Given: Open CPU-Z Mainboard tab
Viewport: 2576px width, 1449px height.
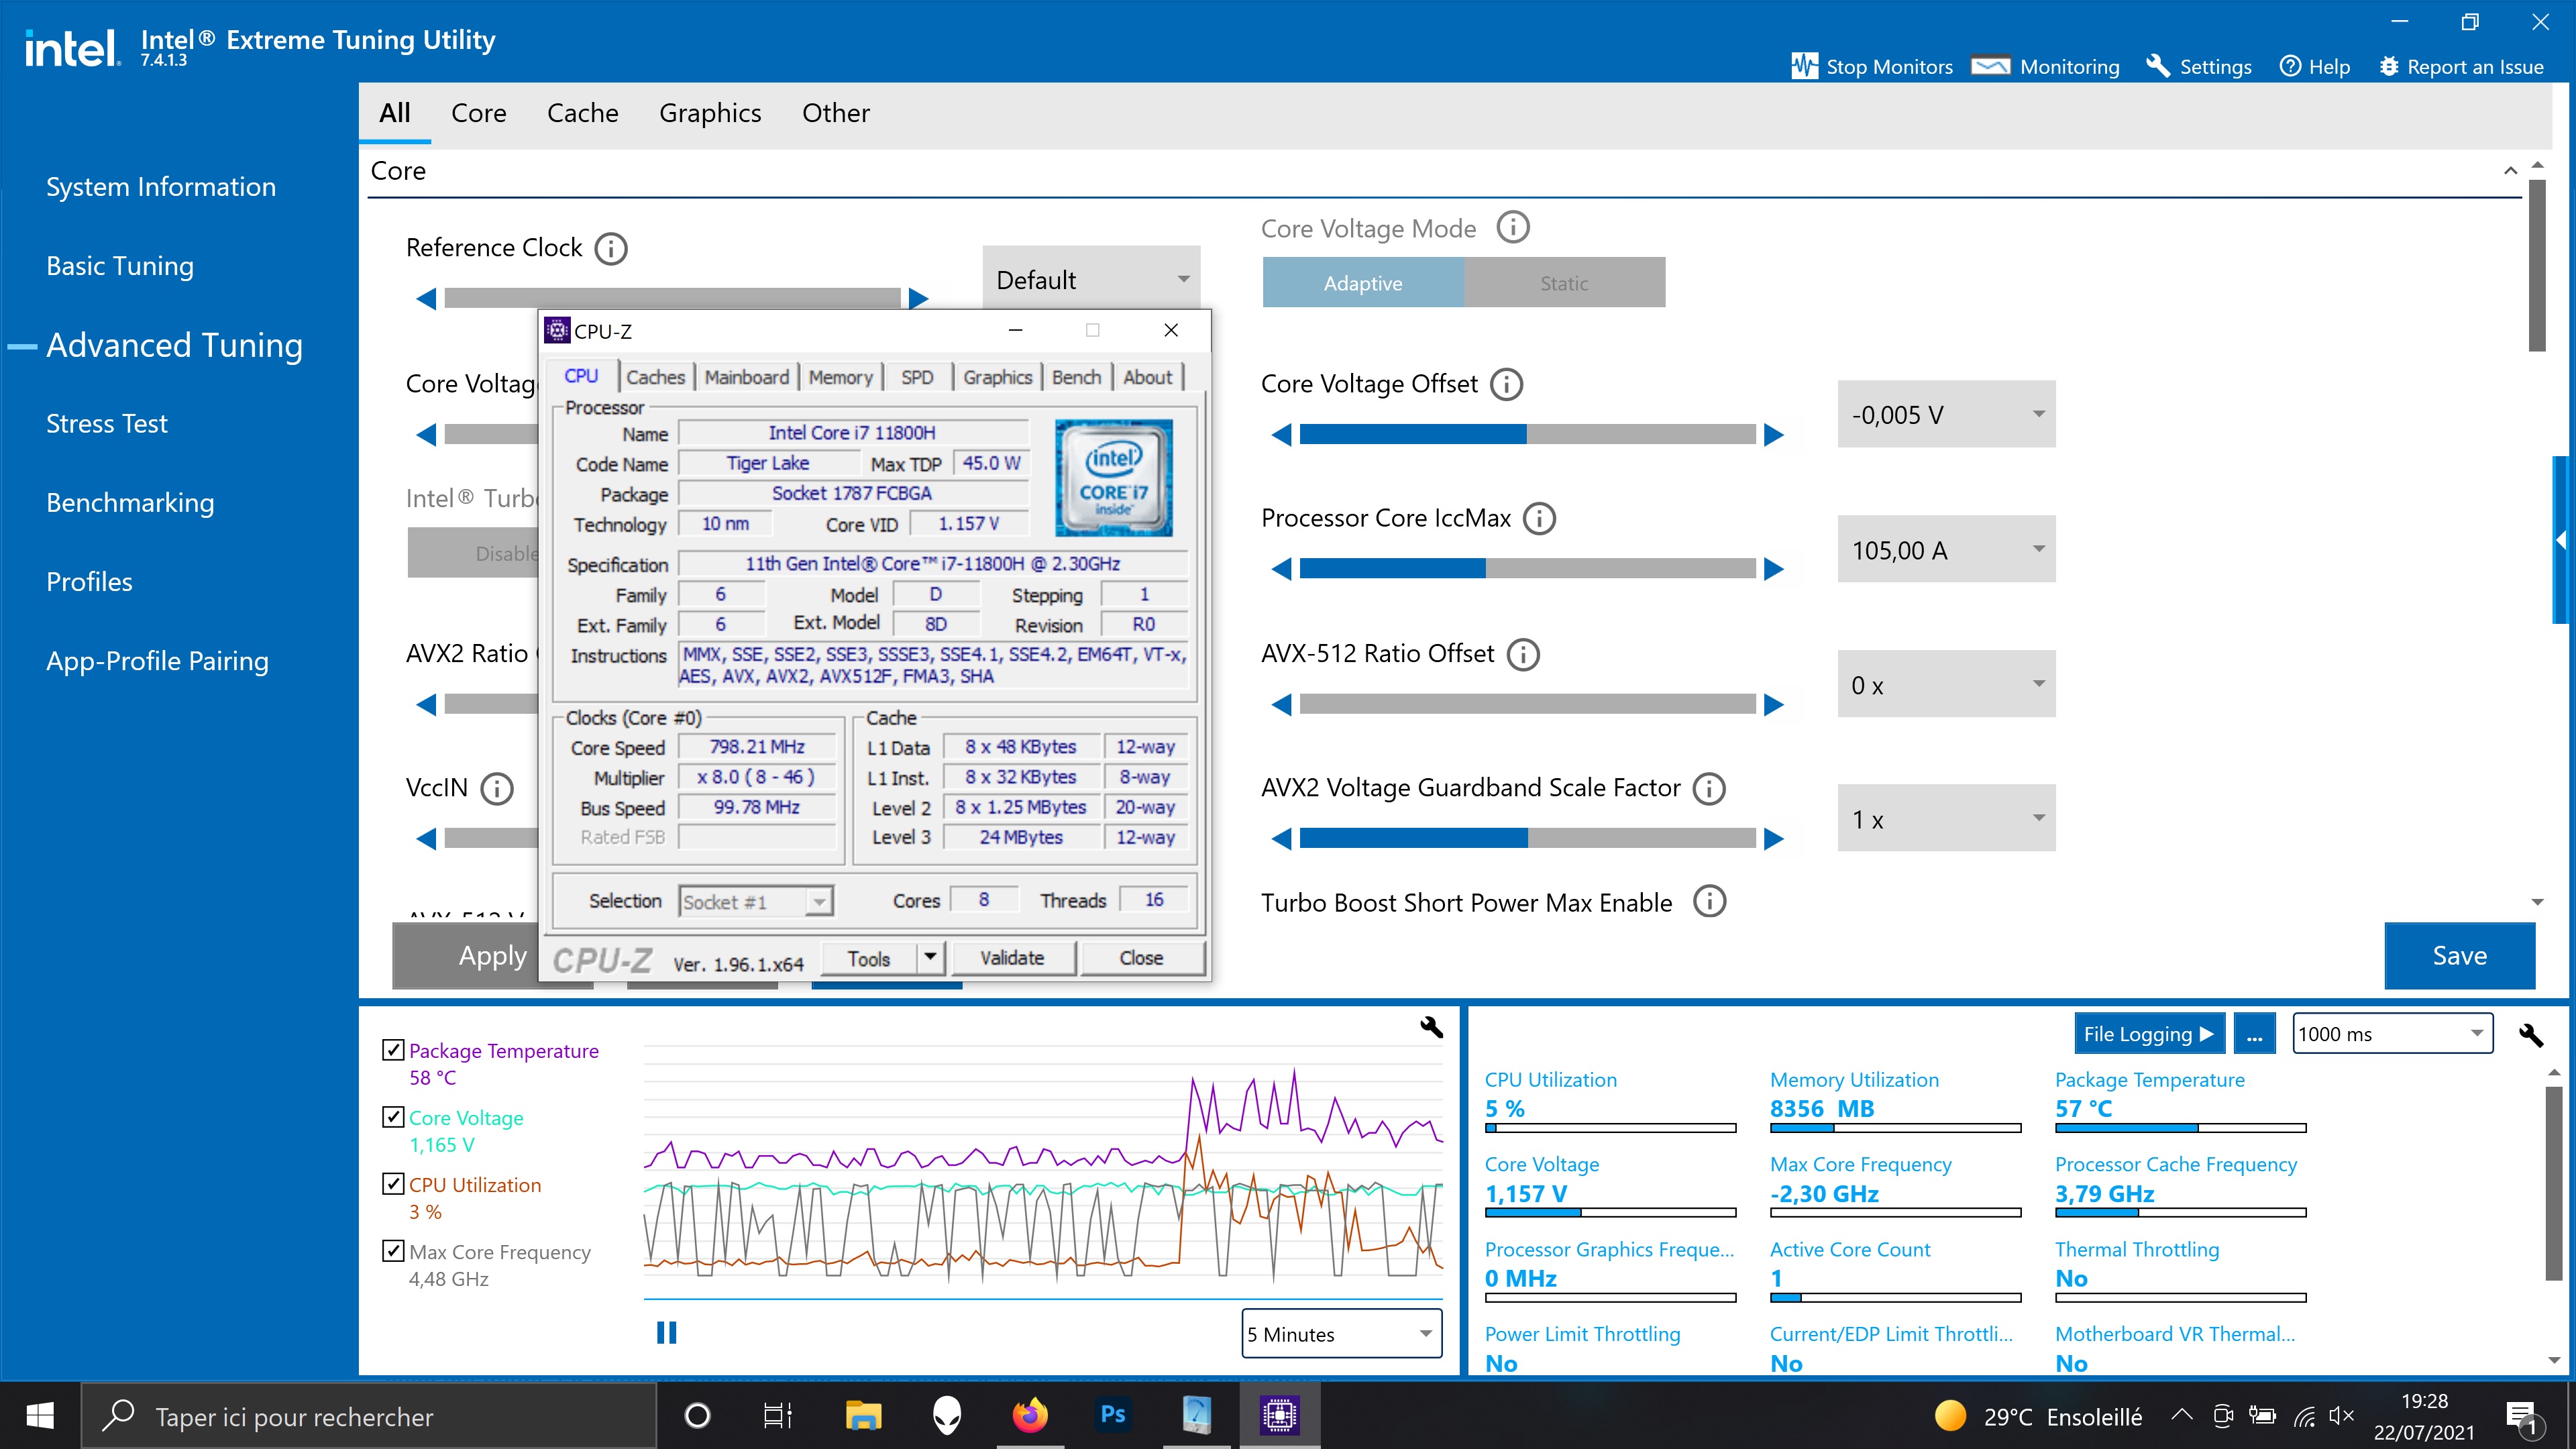Looking at the screenshot, I should pyautogui.click(x=746, y=377).
